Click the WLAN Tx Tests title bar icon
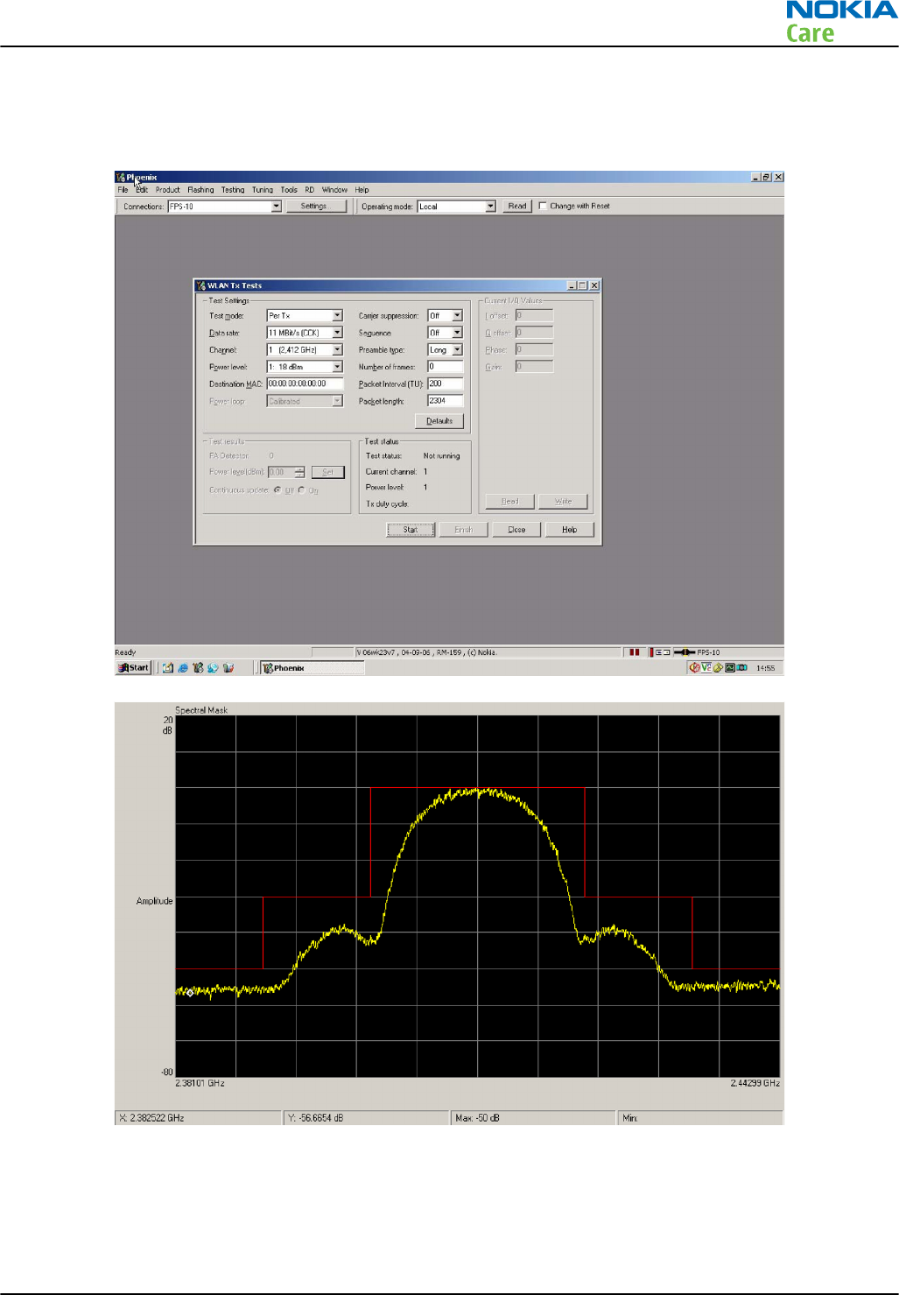Image resolution: width=899 pixels, height=1295 pixels. 201,285
